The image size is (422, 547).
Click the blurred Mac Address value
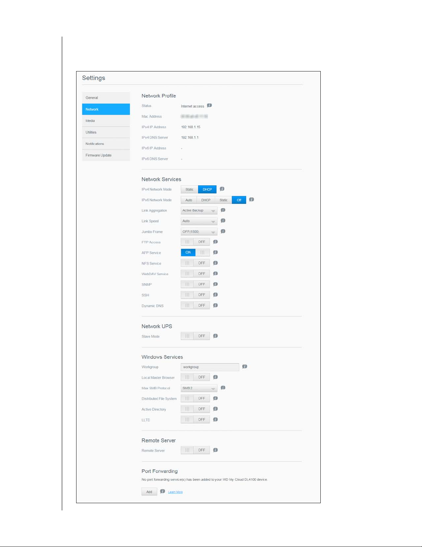pos(194,116)
